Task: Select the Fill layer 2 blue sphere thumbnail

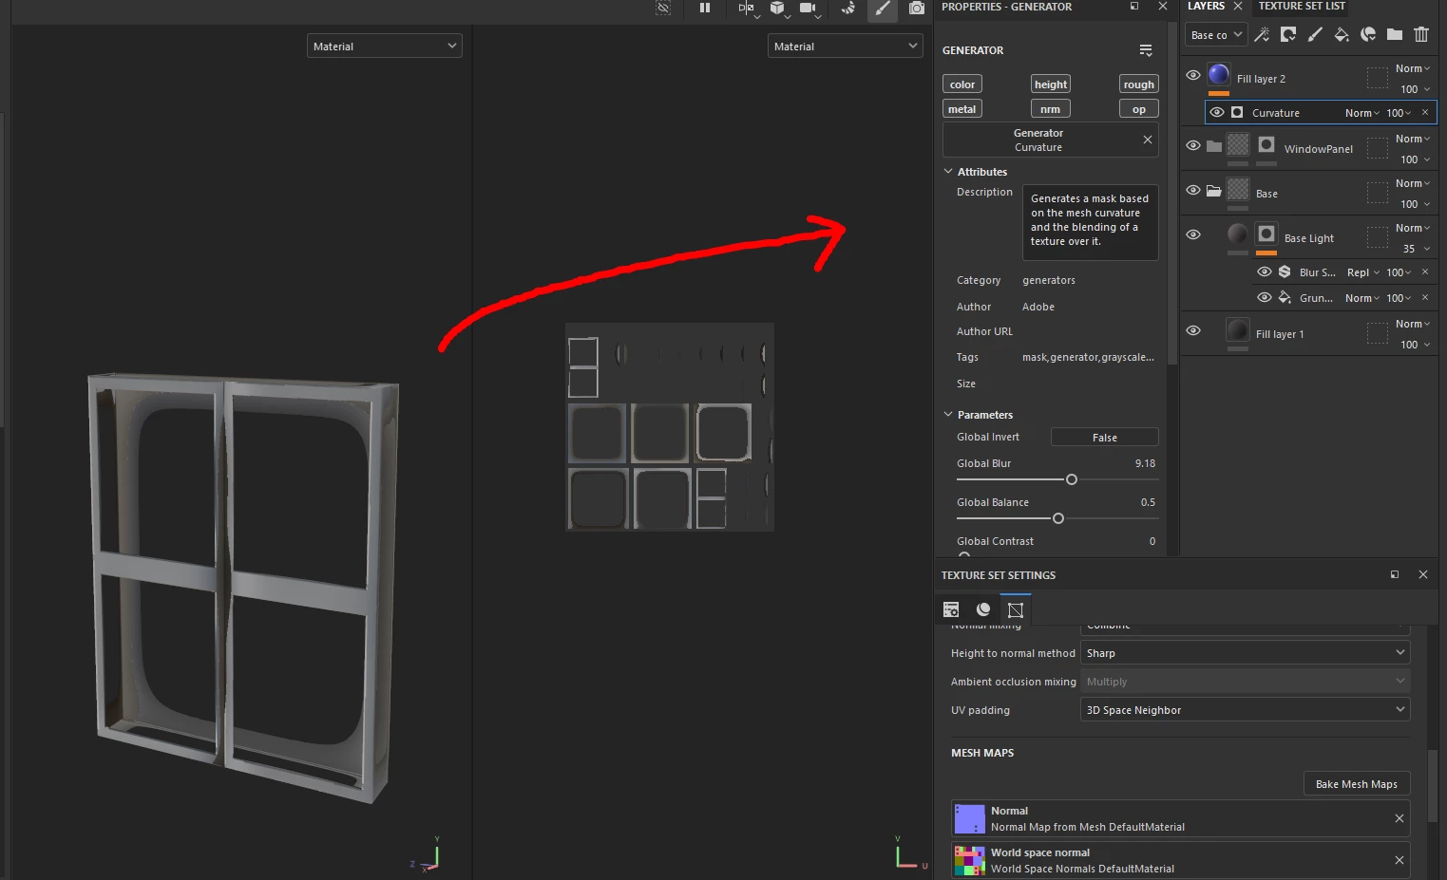Action: click(x=1219, y=74)
